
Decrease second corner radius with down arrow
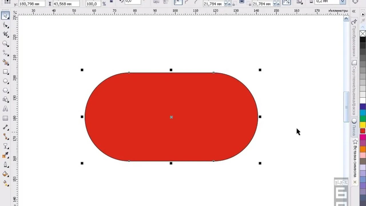tap(275, 4)
